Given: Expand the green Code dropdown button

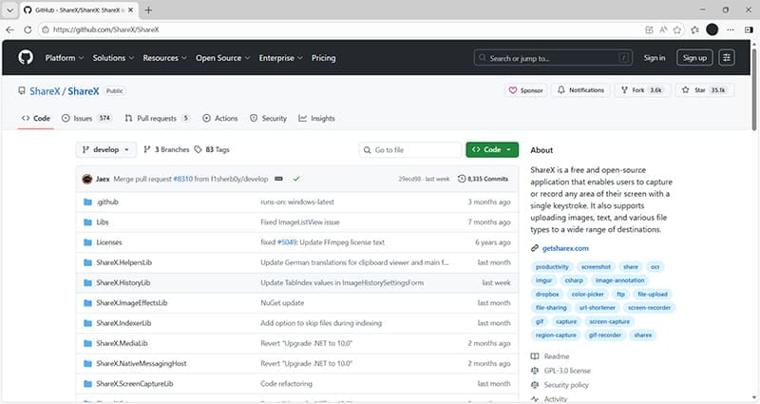Looking at the screenshot, I should 491,150.
